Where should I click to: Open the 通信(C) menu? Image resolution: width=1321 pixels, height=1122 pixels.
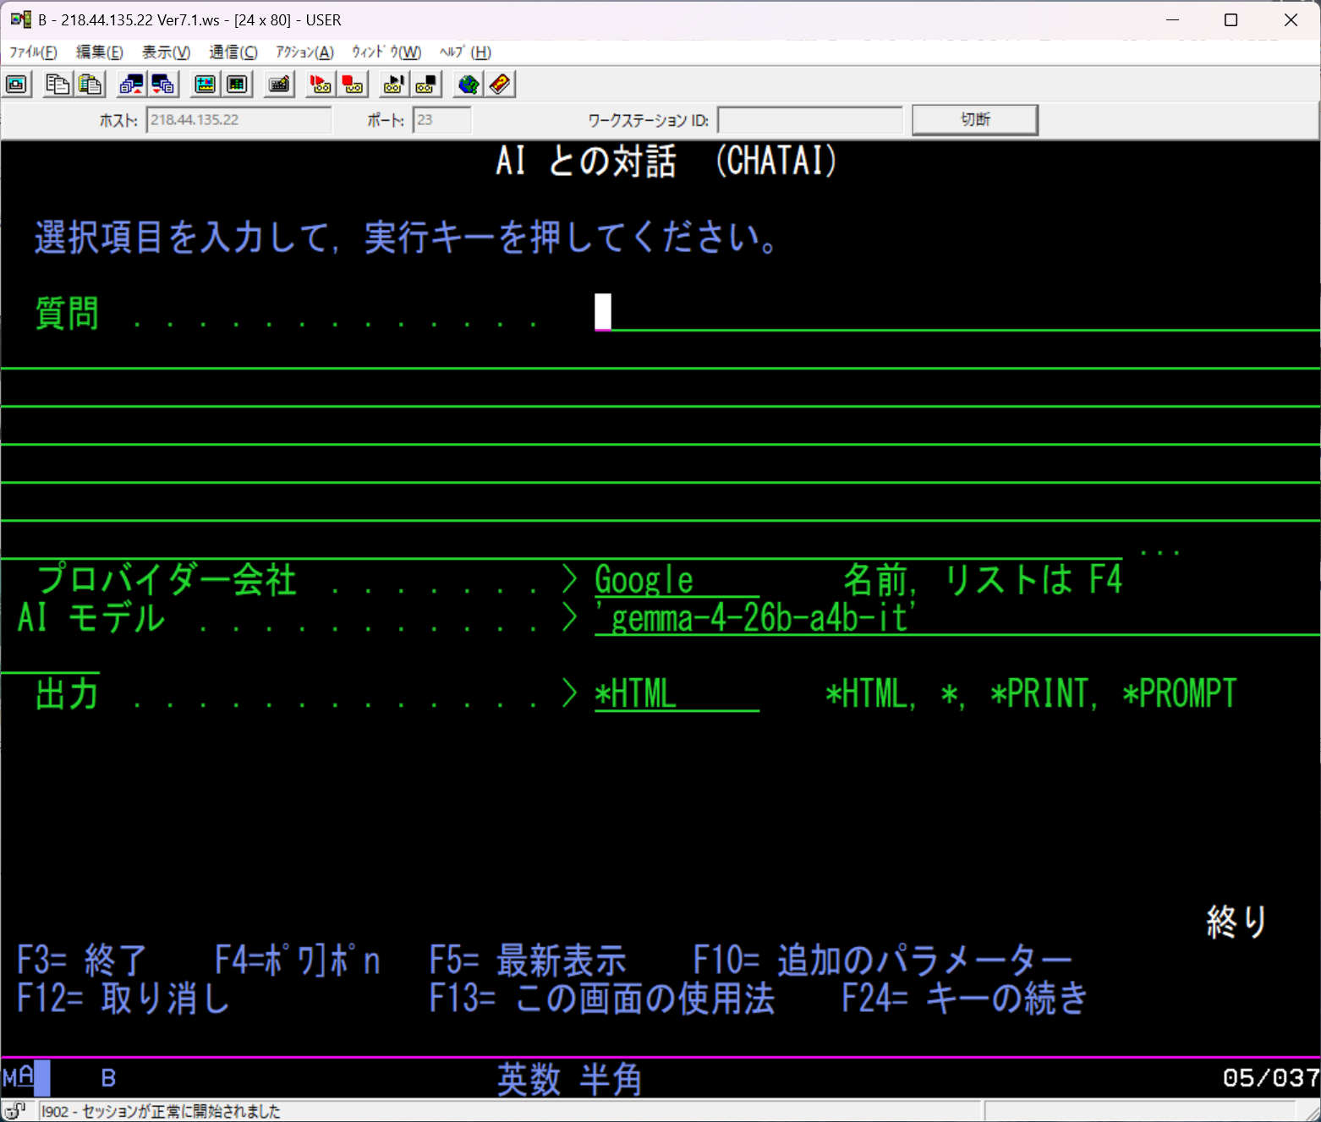point(233,52)
